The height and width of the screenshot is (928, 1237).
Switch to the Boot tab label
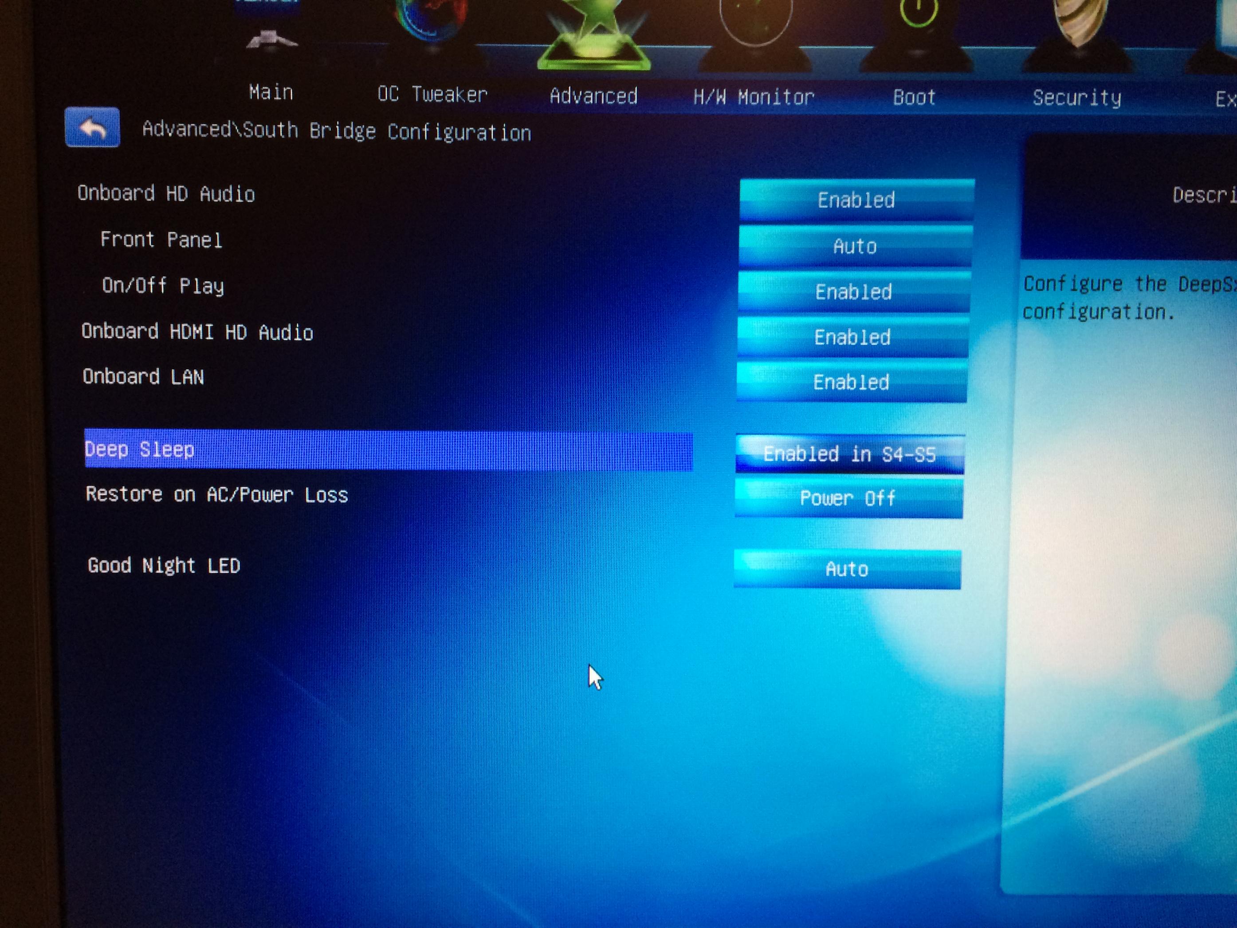click(914, 98)
